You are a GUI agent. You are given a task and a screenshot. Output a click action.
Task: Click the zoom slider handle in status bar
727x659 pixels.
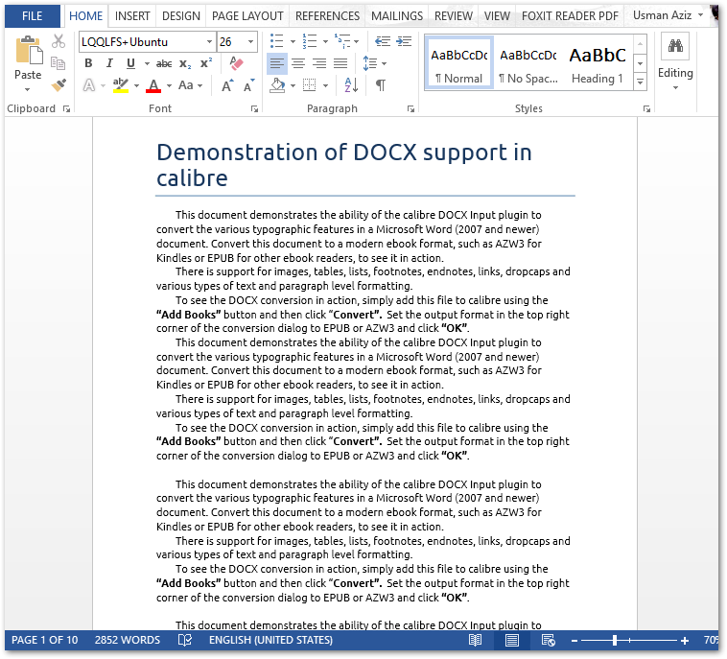615,640
